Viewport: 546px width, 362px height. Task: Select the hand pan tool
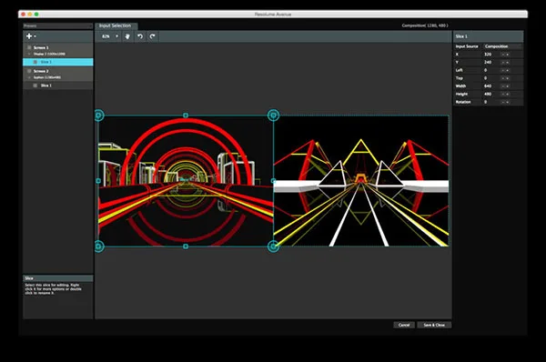127,36
